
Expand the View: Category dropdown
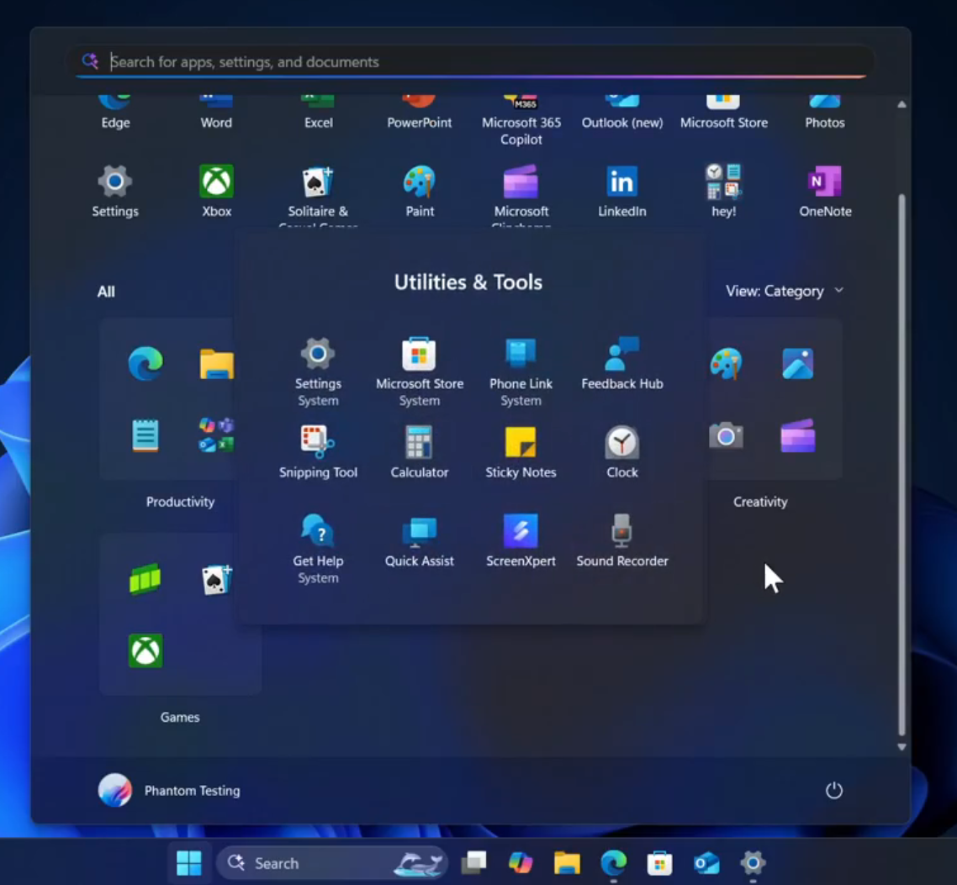pos(784,291)
